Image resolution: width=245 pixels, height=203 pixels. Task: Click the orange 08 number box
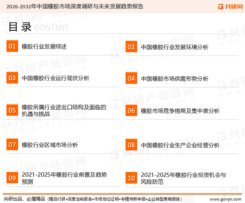(131, 145)
